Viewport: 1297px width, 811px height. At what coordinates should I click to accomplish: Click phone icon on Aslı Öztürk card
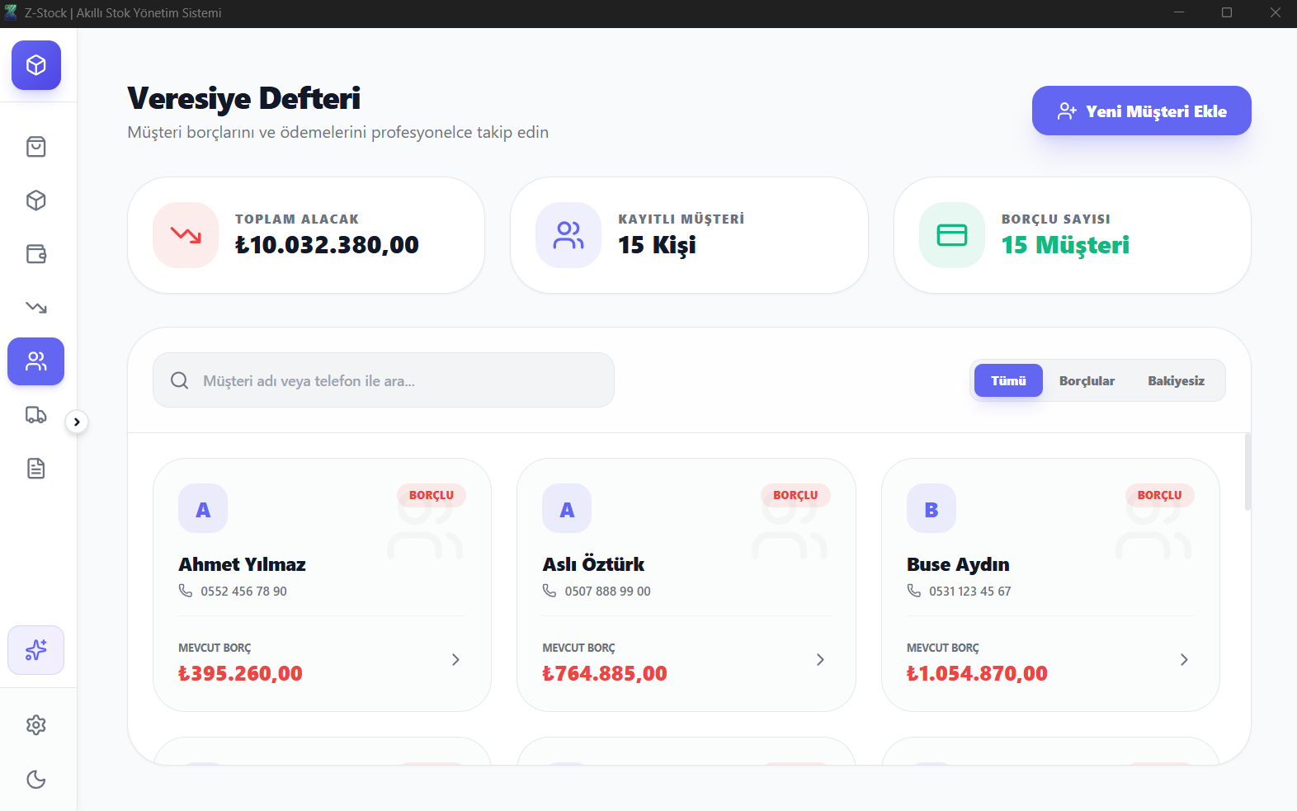(549, 591)
